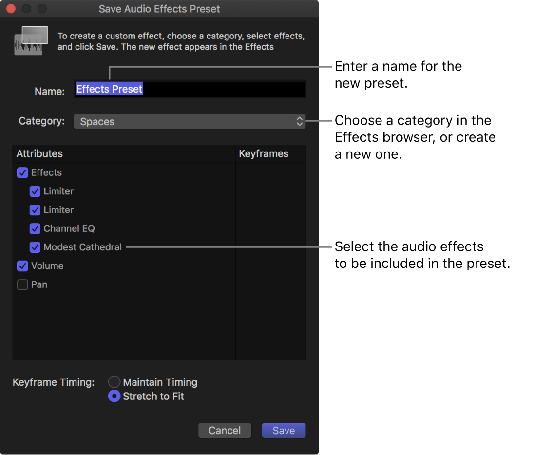Uncheck the Modest Cathedral effect
The width and height of the screenshot is (533, 455).
35,247
